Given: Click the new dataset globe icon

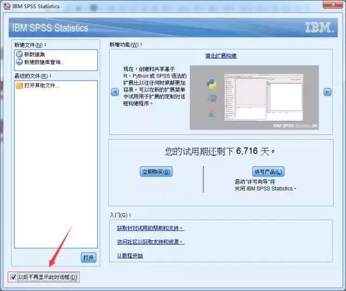Looking at the screenshot, I should pyautogui.click(x=19, y=54).
